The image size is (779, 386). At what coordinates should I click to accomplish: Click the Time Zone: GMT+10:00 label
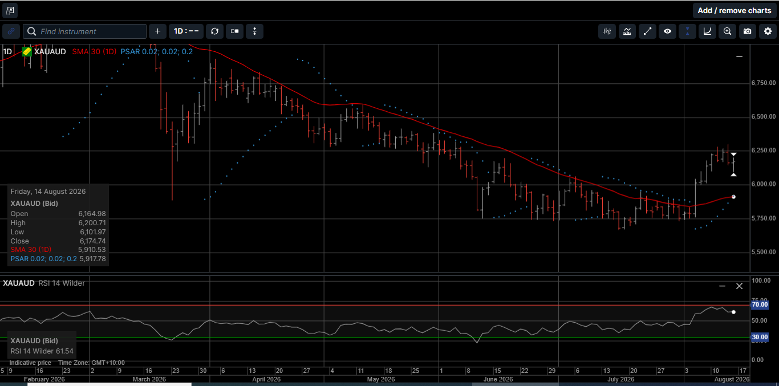pos(91,363)
